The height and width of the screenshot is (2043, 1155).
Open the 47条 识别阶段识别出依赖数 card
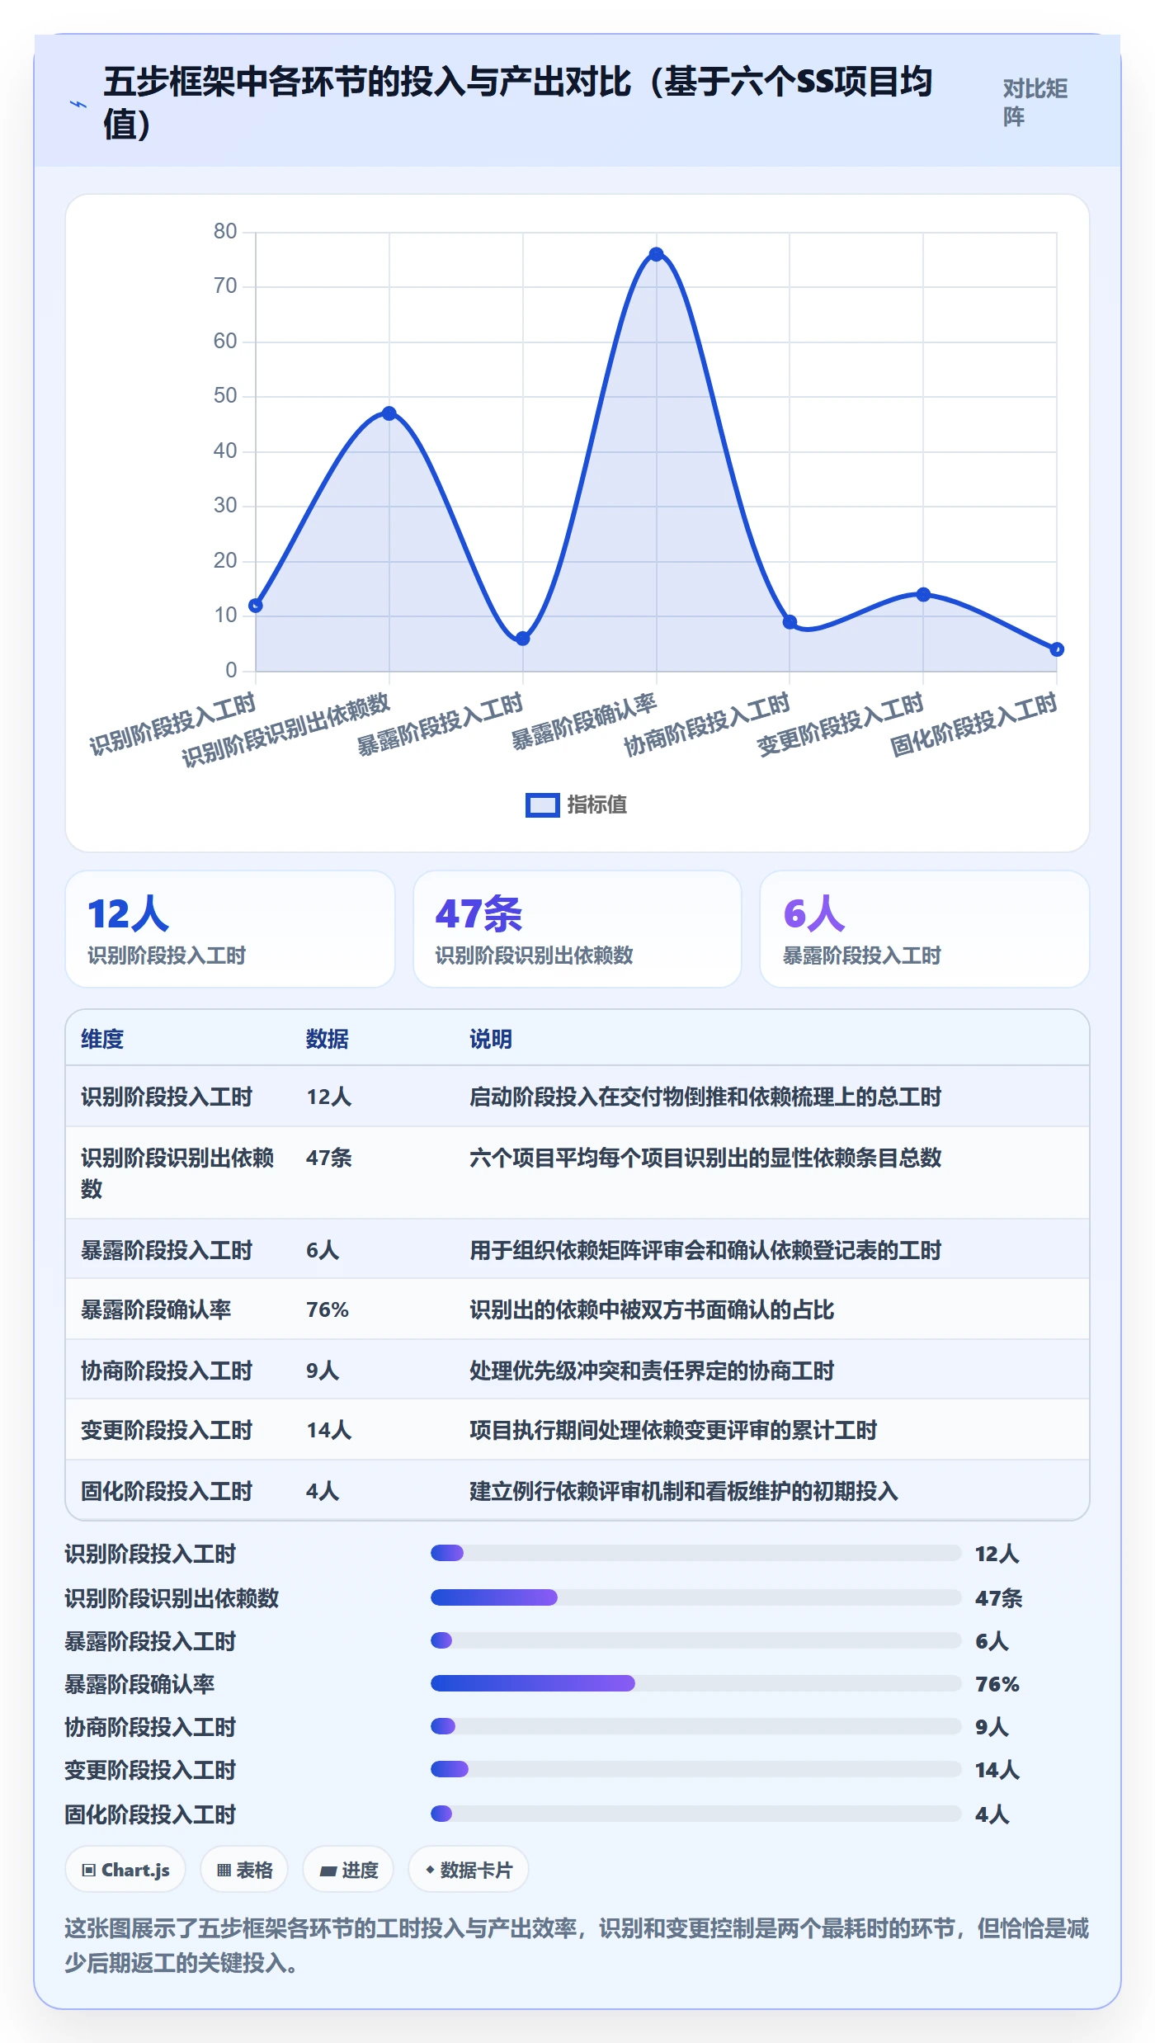(x=577, y=929)
